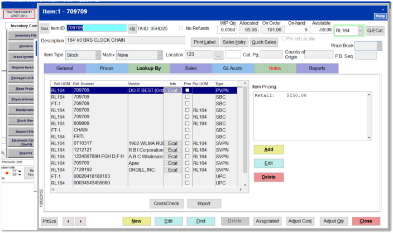
Task: Click the red Delete button under Item Pricing
Action: (x=269, y=177)
